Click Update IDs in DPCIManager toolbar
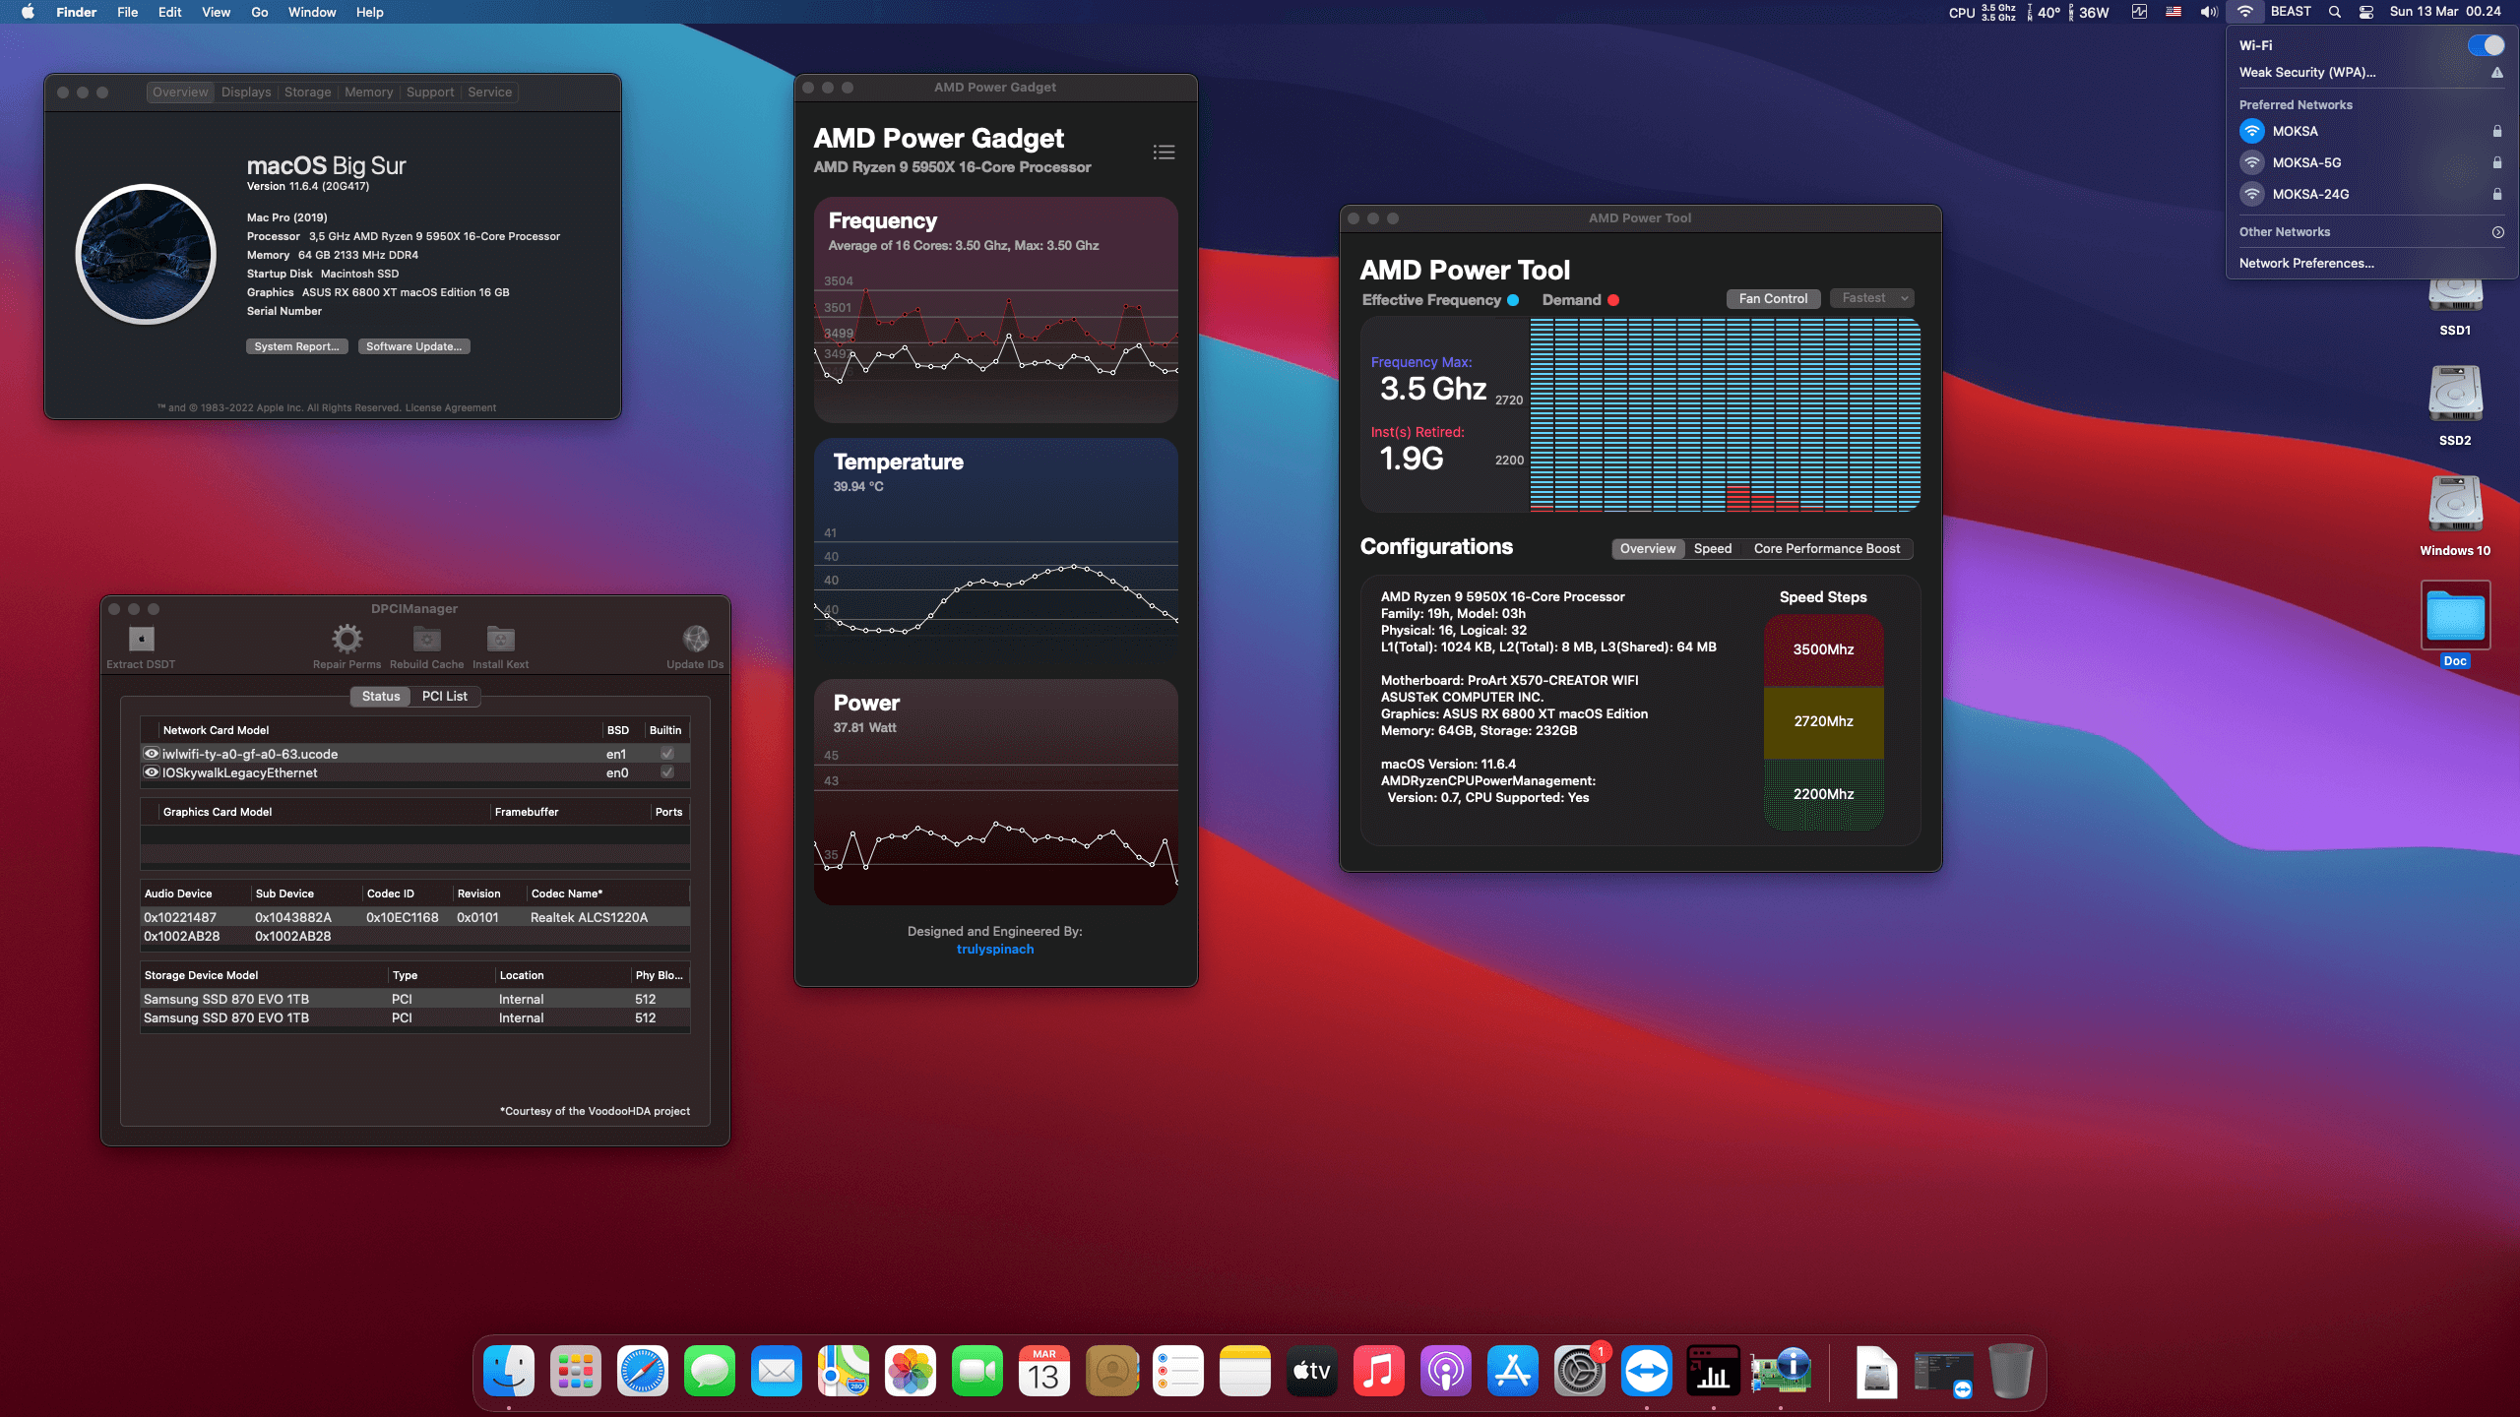Screen dimensions: 2520x1417 [696, 640]
